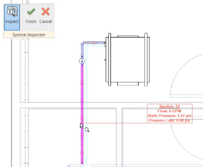This screenshot has height=167, width=203.
Task: Select the highlighted magenta vertical pipe
Action: click(x=82, y=114)
